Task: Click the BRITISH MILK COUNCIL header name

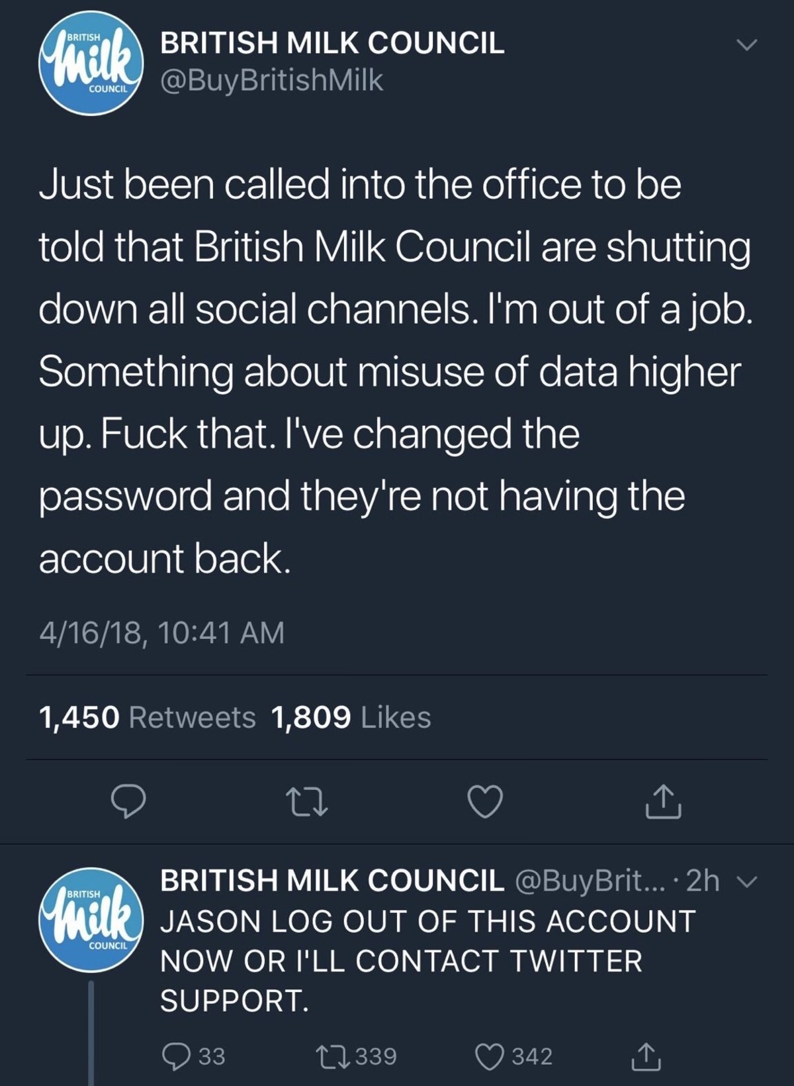Action: click(332, 43)
